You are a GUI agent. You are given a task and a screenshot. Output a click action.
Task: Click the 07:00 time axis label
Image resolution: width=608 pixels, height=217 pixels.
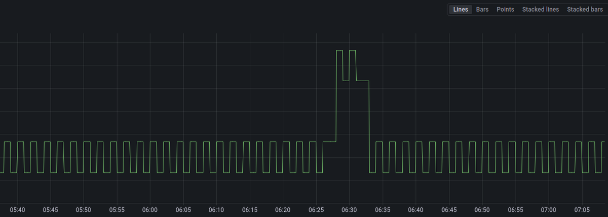[548, 210]
